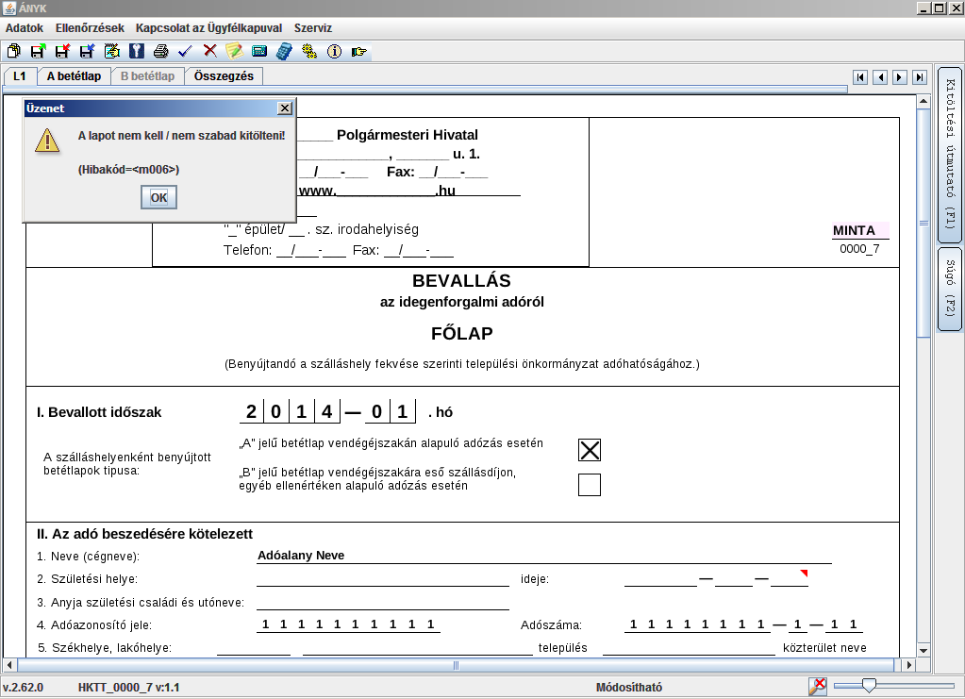Go to previous page arrow

(880, 77)
